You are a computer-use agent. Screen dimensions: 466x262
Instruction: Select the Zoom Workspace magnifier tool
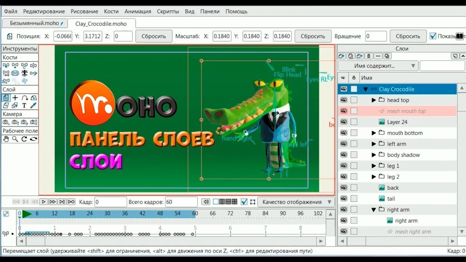[15, 139]
